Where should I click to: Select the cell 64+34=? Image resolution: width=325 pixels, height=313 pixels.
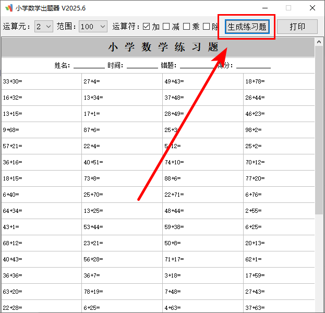coord(41,211)
